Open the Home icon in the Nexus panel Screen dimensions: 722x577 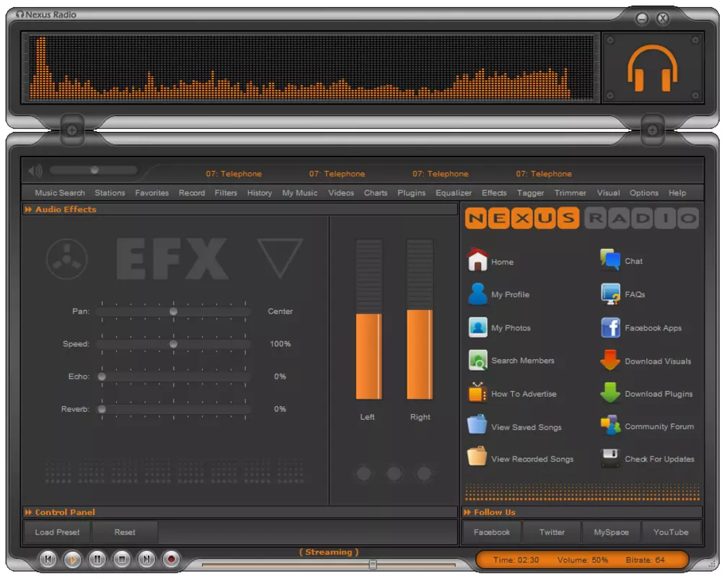point(477,260)
